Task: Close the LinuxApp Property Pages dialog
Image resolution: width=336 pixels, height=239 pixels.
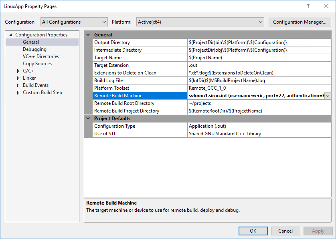Action: [x=326, y=6]
